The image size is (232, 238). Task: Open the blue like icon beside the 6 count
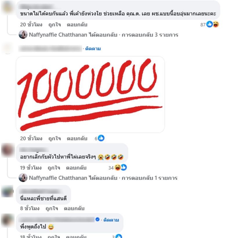point(101,138)
